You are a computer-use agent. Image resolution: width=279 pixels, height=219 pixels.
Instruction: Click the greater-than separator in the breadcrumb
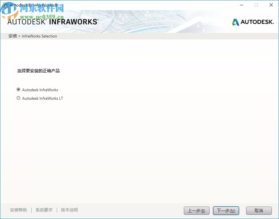(x=19, y=36)
